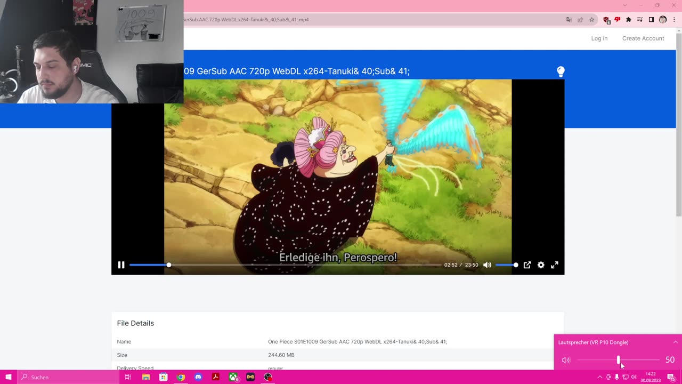This screenshot has height=384, width=682.
Task: Mute the video player sound
Action: [x=487, y=265]
